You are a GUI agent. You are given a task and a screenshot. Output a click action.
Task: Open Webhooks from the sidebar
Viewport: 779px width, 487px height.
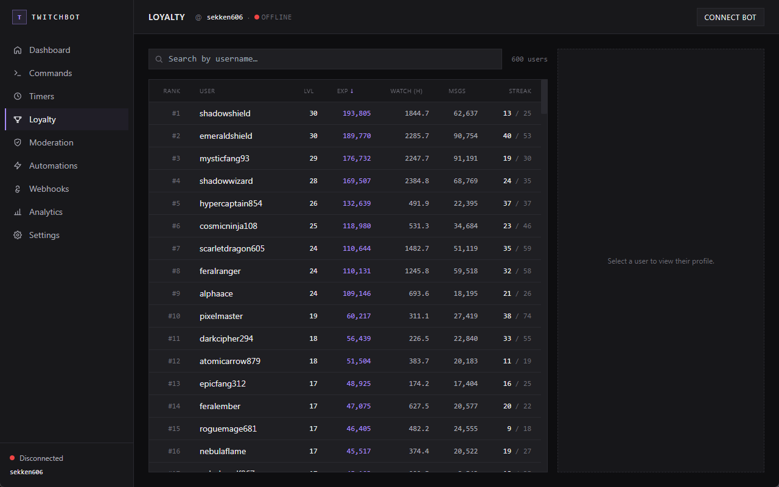[x=67, y=189]
